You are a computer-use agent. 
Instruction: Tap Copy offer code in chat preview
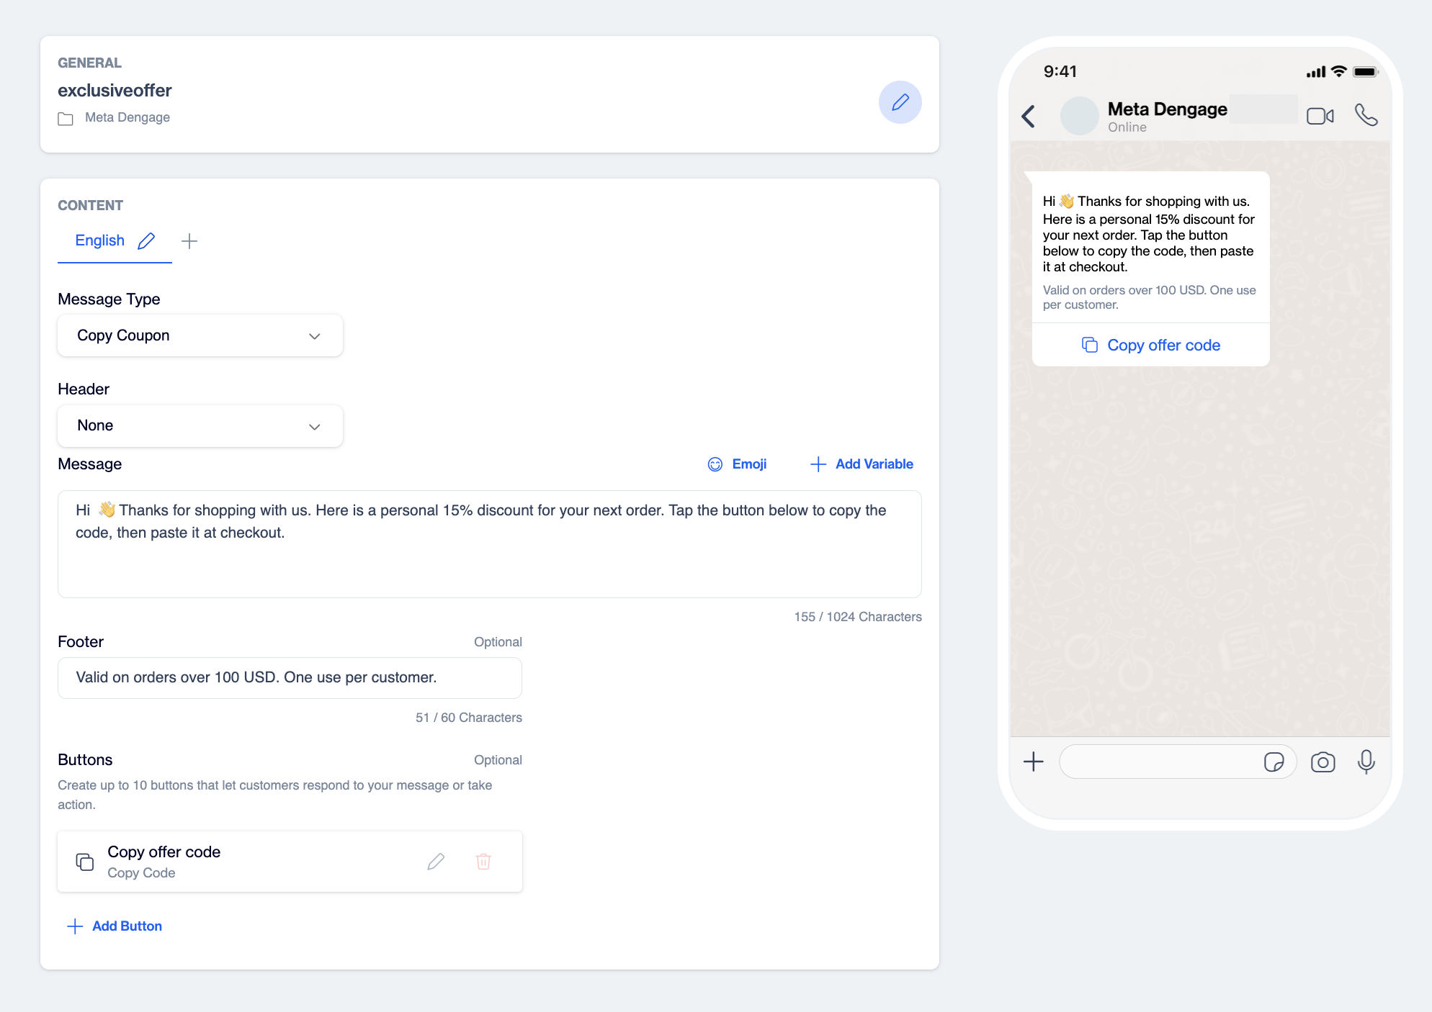pos(1151,345)
